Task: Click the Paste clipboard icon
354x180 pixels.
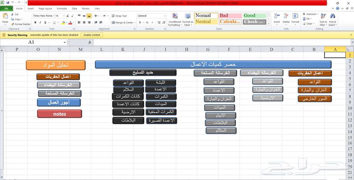Action: 5,17
